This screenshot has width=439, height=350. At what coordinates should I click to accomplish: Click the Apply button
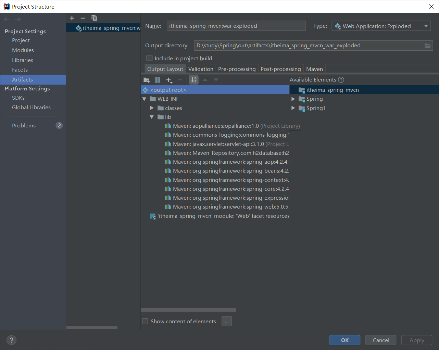(417, 340)
